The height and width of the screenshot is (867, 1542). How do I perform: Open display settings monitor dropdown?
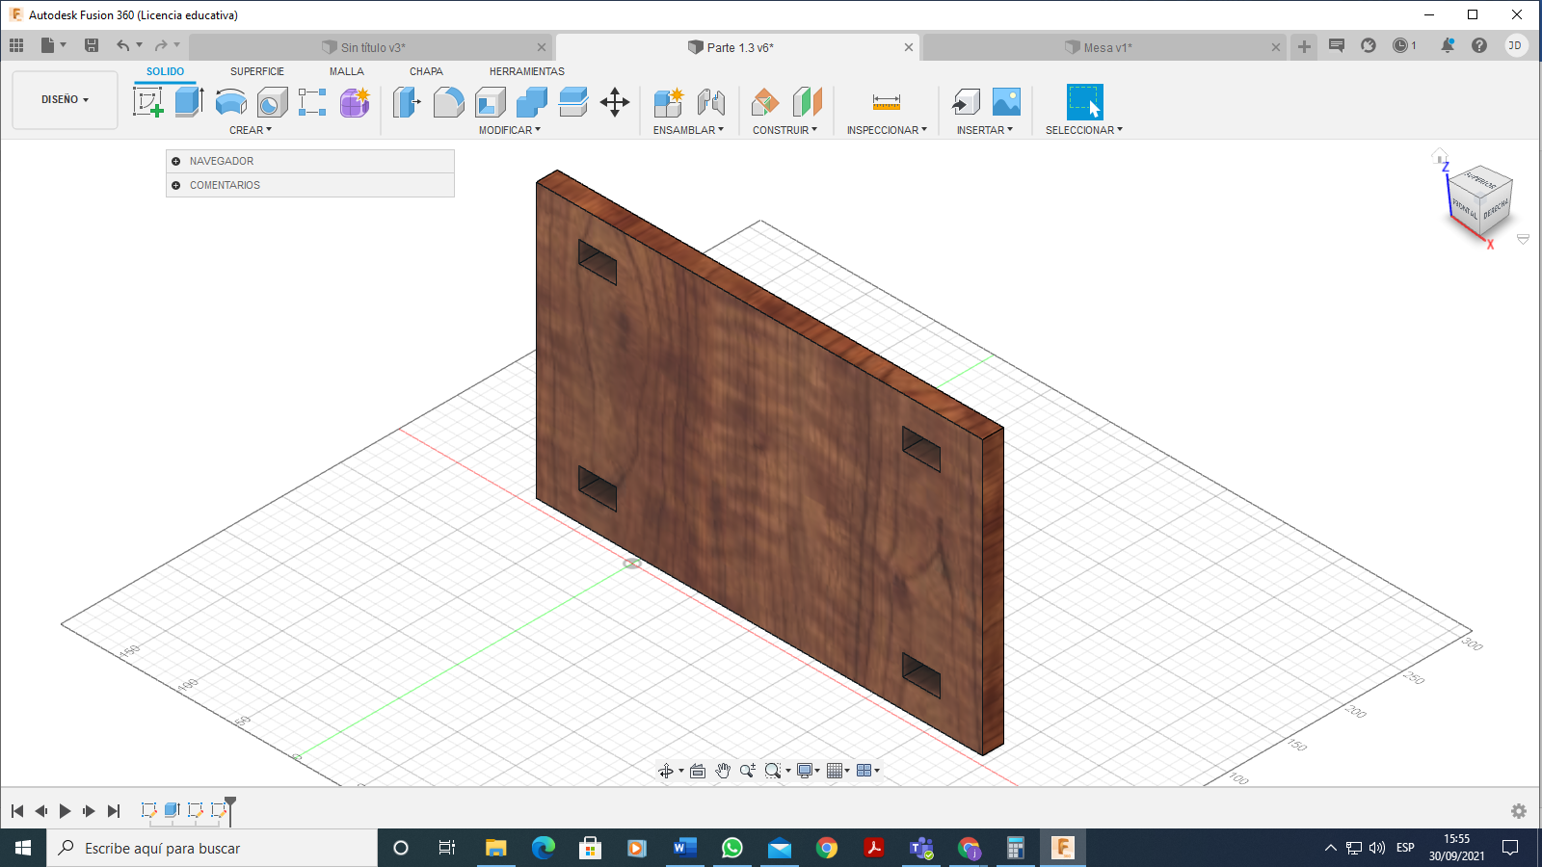coord(808,771)
